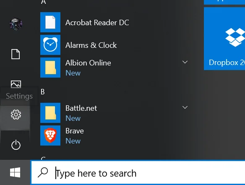
Task: Click the Albion Online folder icon
Action: (50, 68)
